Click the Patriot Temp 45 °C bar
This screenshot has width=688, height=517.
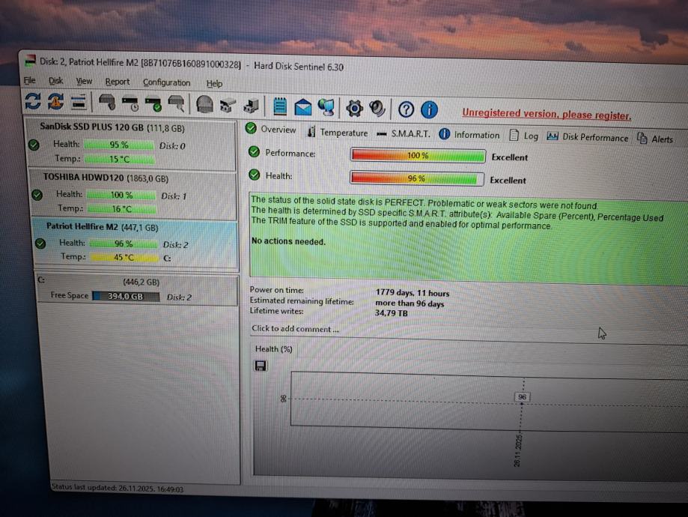click(x=124, y=258)
